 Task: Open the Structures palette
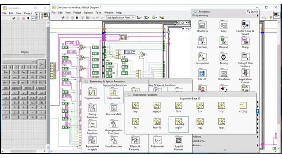tap(202, 26)
